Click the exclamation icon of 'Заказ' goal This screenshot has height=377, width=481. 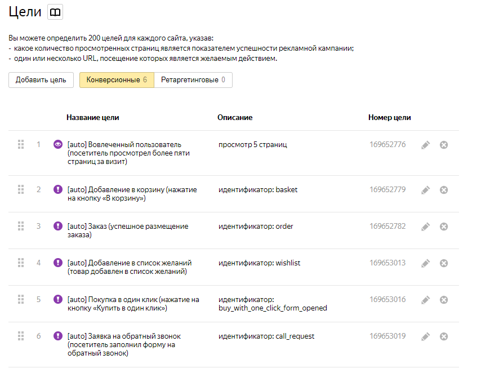tap(57, 226)
